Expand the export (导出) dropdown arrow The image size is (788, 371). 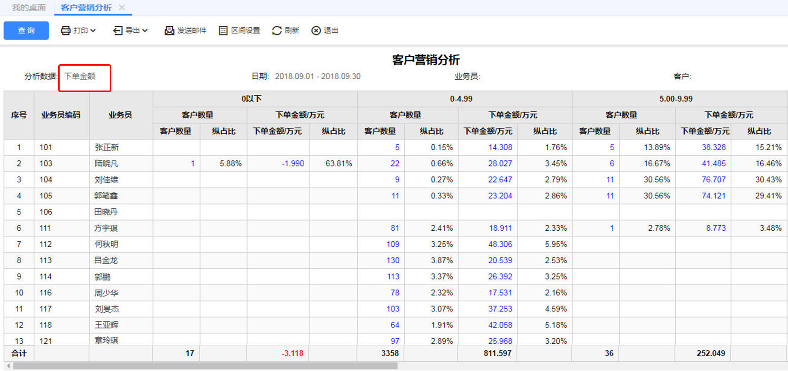click(145, 30)
